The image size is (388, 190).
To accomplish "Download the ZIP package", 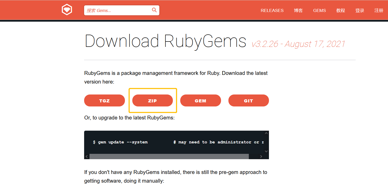I will click(152, 101).
